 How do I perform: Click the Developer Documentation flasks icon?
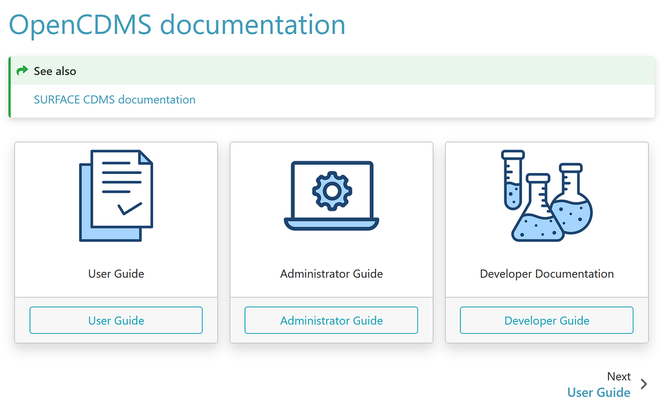tap(546, 195)
